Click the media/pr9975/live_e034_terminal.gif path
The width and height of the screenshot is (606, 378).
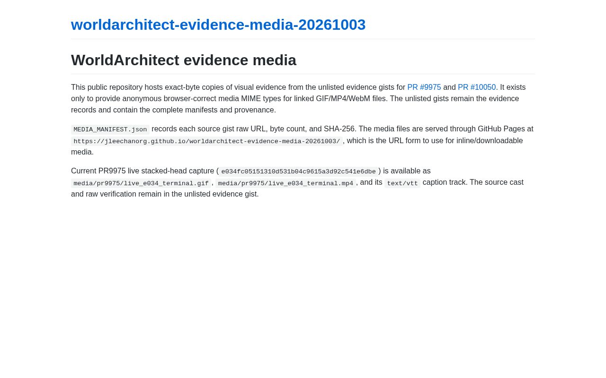tap(141, 183)
